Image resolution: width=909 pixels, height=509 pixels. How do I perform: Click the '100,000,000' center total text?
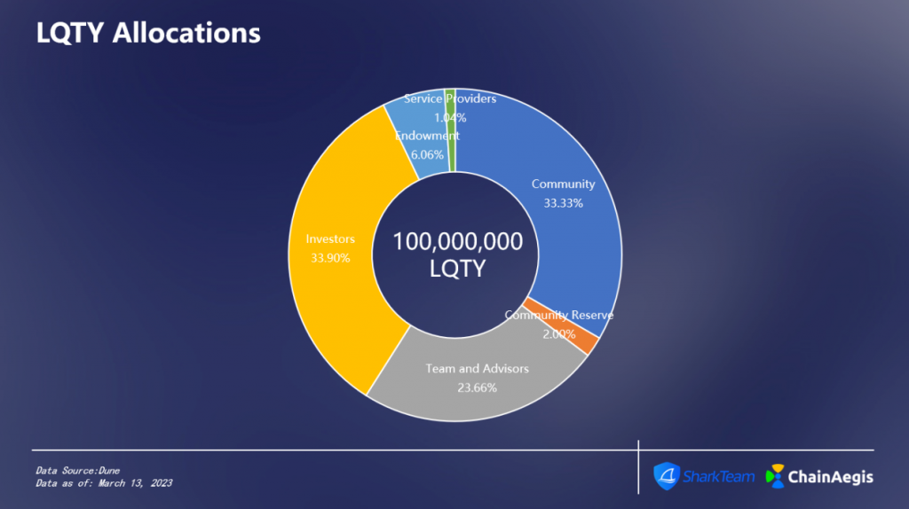[x=457, y=241]
